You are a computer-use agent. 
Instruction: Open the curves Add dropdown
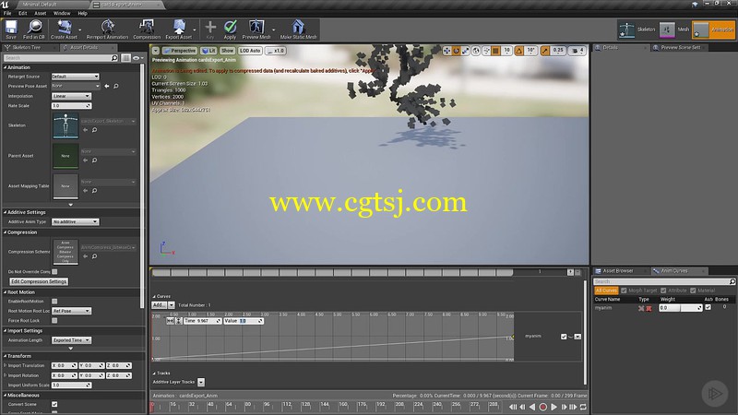pyautogui.click(x=163, y=305)
